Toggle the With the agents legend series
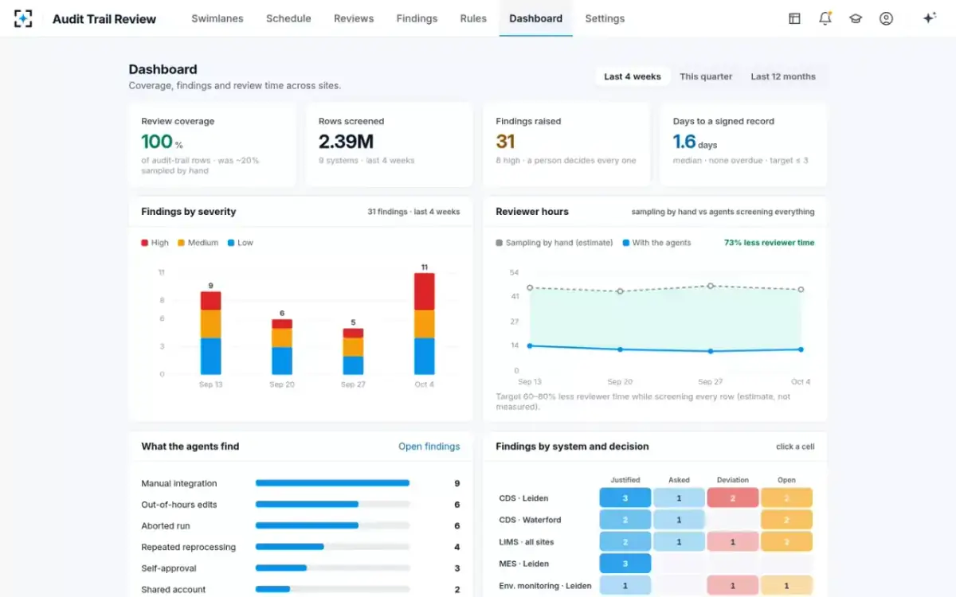This screenshot has width=956, height=597. 656,243
